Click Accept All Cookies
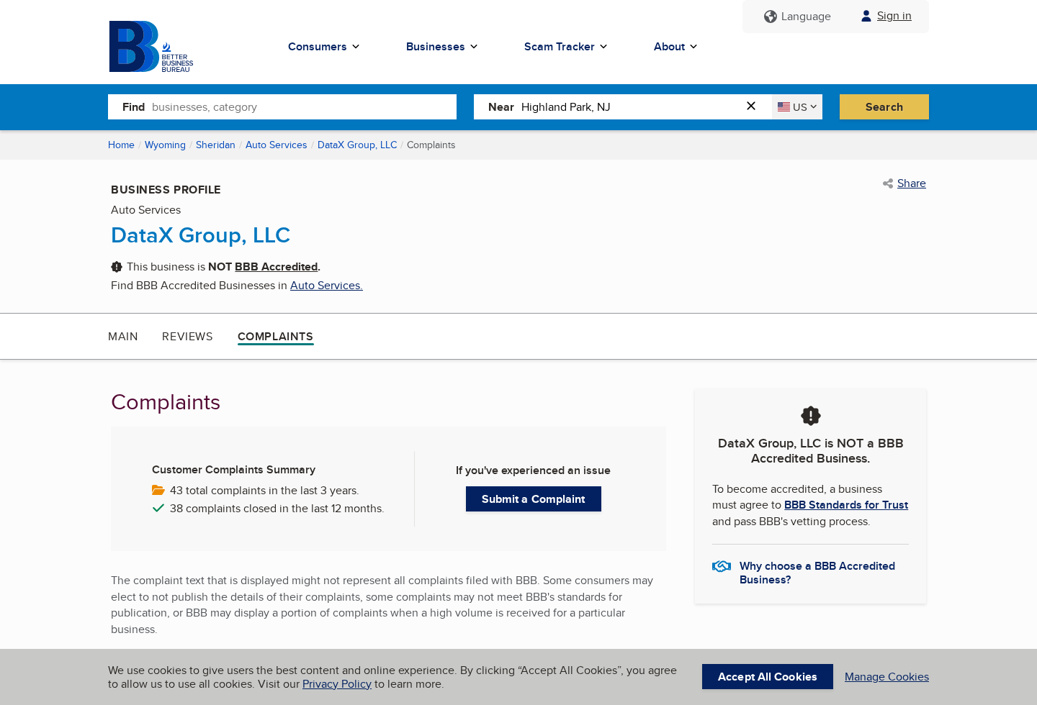Viewport: 1037px width, 705px height. [768, 677]
